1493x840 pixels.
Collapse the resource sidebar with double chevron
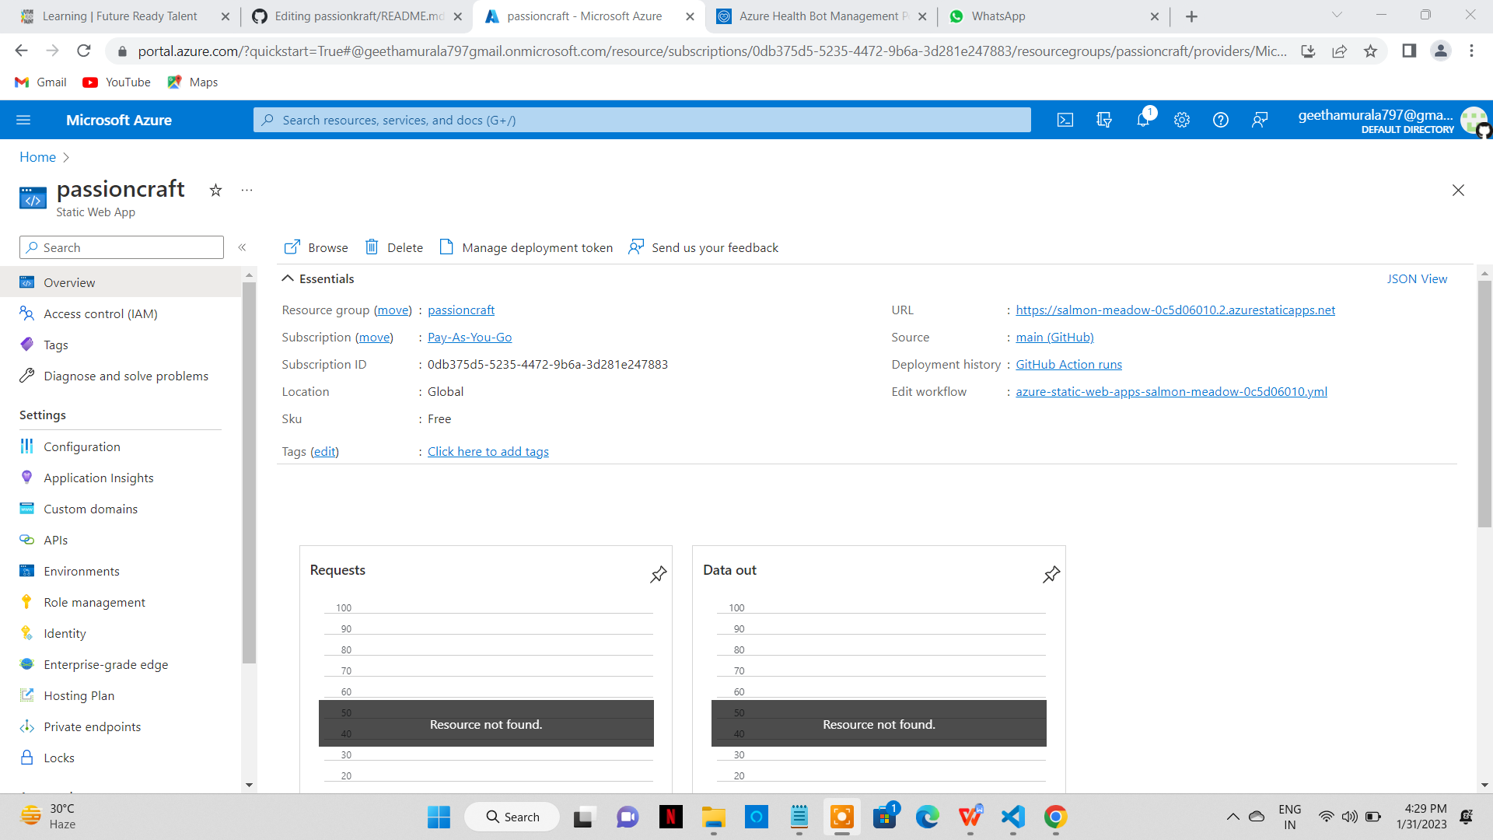242,247
